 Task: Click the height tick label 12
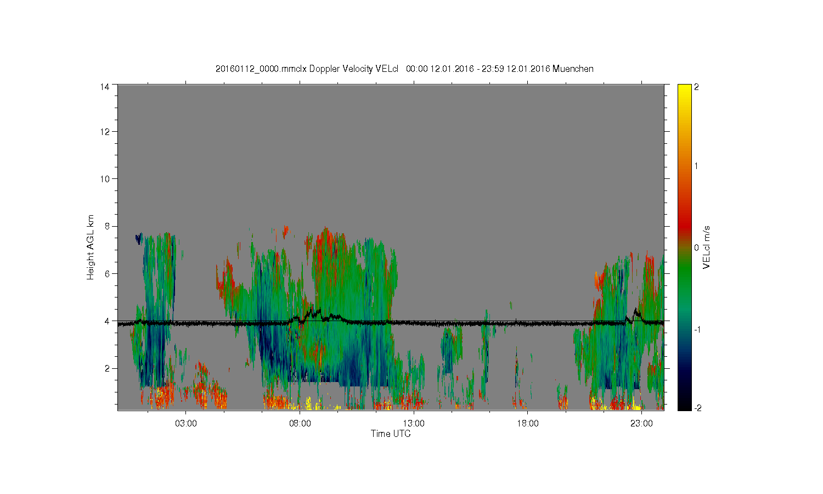pos(105,131)
